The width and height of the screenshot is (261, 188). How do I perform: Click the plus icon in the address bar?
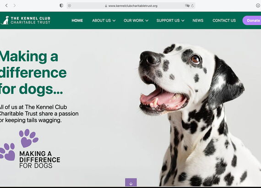(x=70, y=6)
